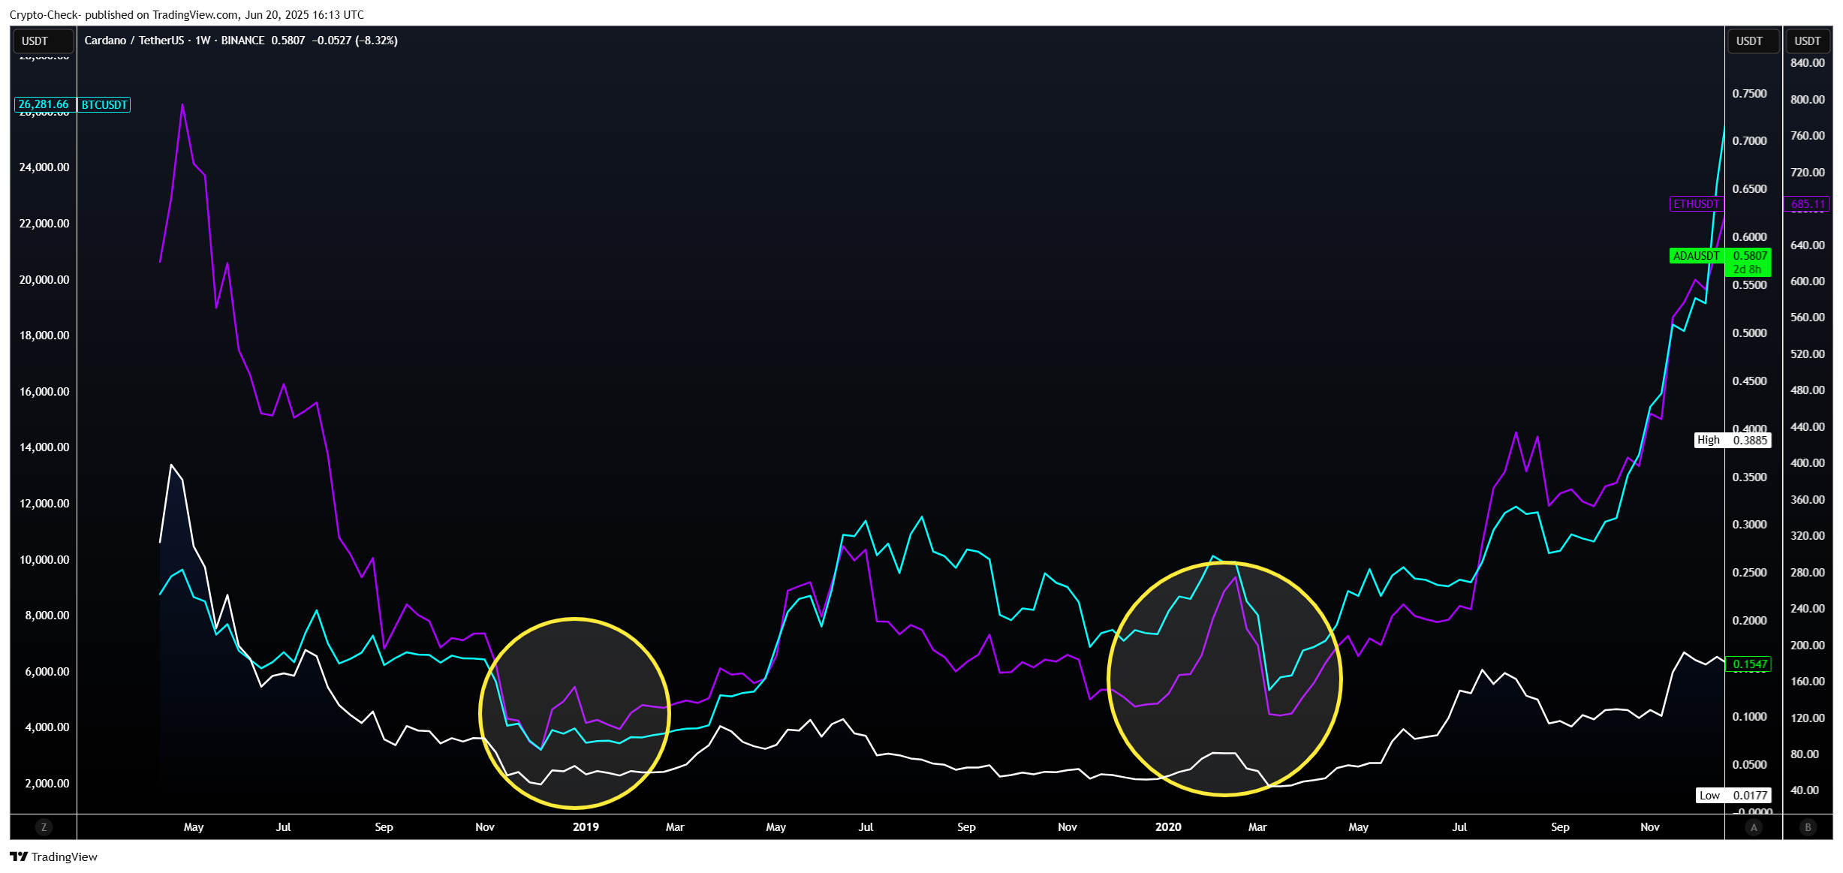
Task: Click the Z scale toggle at bottom left
Action: 44,827
